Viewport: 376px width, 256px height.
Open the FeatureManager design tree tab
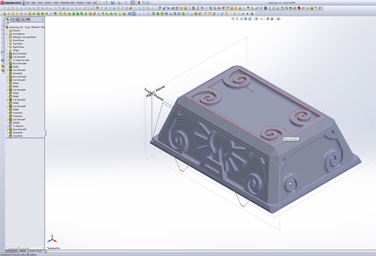(8, 20)
